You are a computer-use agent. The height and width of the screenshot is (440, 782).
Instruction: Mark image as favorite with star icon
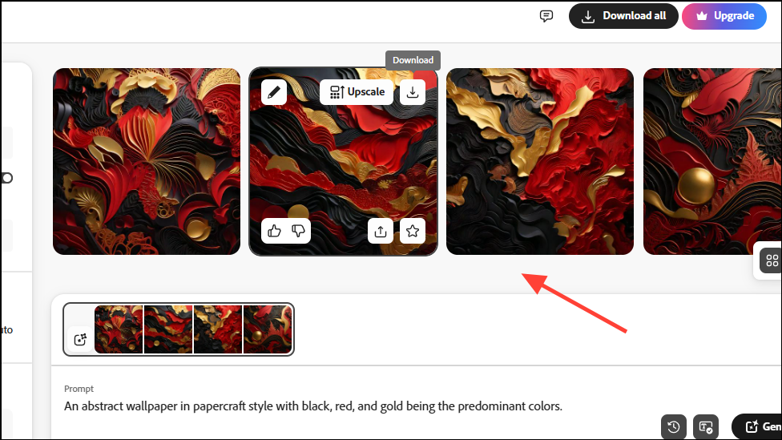[413, 231]
